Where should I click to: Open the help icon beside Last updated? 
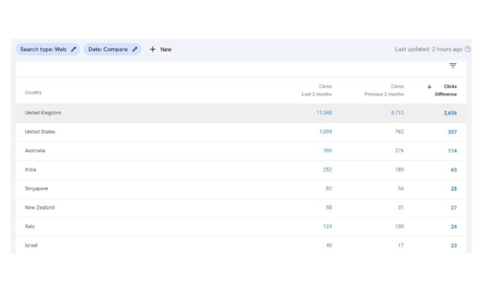[468, 49]
